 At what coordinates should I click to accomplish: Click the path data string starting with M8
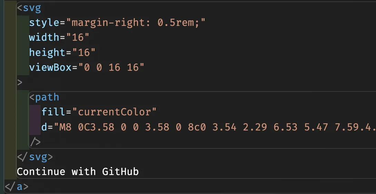pos(215,127)
